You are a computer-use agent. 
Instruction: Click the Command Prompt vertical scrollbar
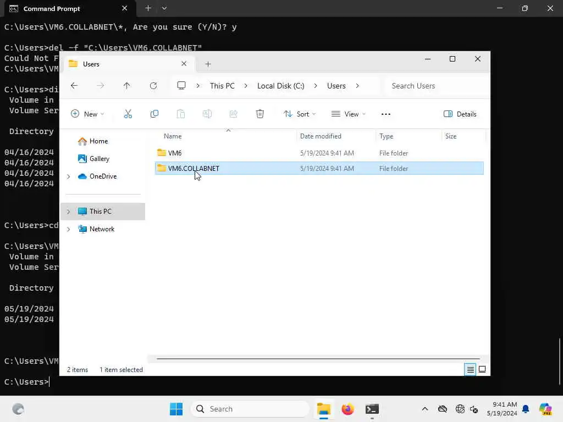[559, 362]
